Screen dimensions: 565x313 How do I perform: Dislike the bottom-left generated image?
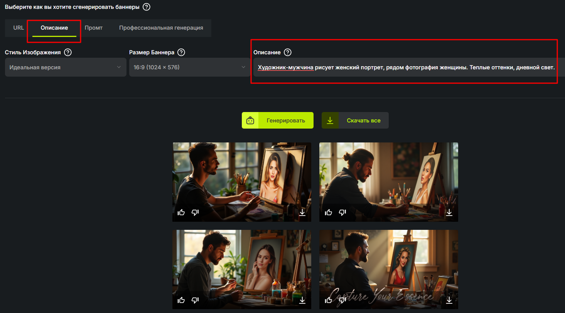(195, 300)
